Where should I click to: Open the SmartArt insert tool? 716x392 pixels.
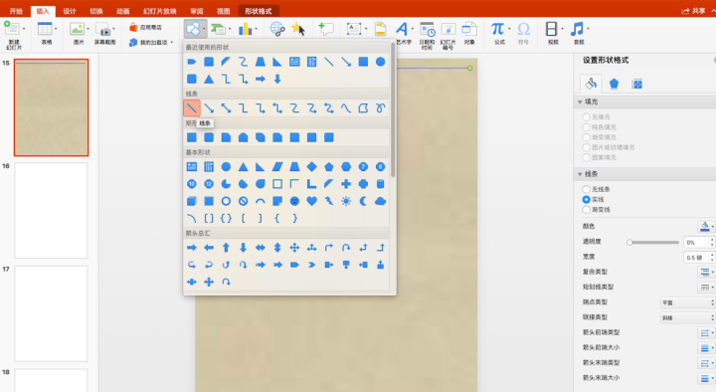pos(221,29)
